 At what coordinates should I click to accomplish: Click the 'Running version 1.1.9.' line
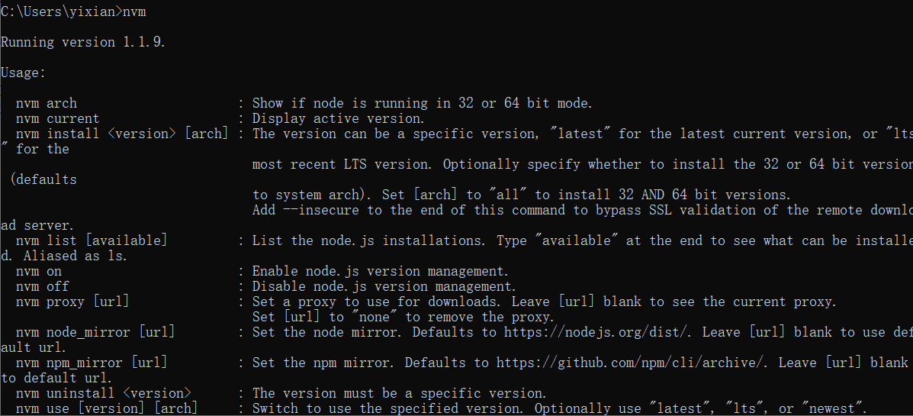(x=83, y=42)
